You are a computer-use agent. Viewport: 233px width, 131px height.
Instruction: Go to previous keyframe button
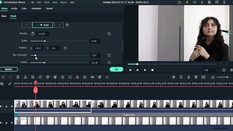point(26,25)
